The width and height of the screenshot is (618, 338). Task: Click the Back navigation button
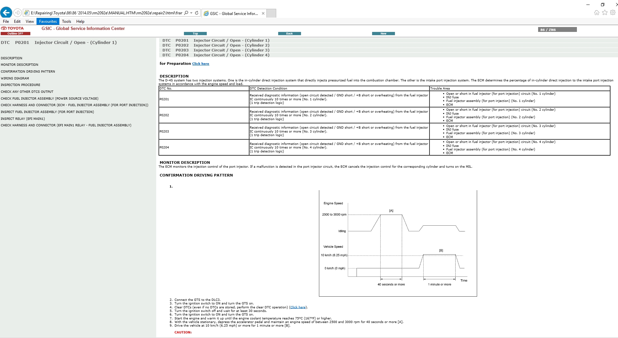(289, 34)
